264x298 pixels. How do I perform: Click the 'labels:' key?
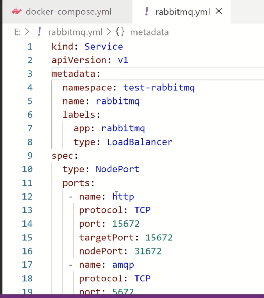[81, 115]
